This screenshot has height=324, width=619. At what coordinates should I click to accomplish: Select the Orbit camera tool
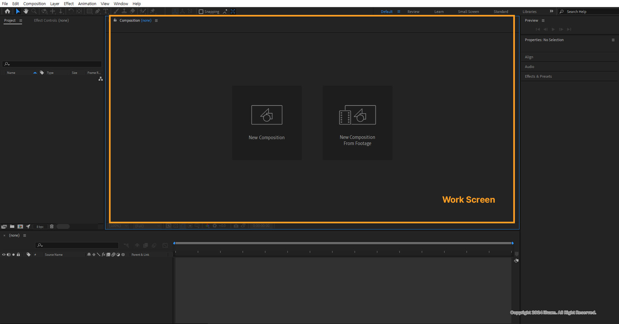44,11
